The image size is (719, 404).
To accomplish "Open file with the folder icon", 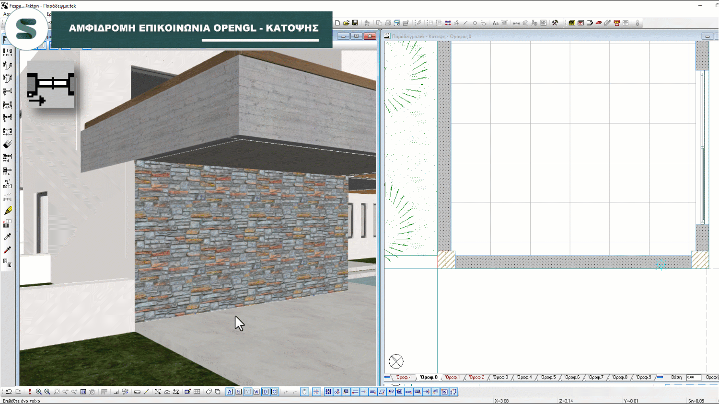I will [x=346, y=23].
